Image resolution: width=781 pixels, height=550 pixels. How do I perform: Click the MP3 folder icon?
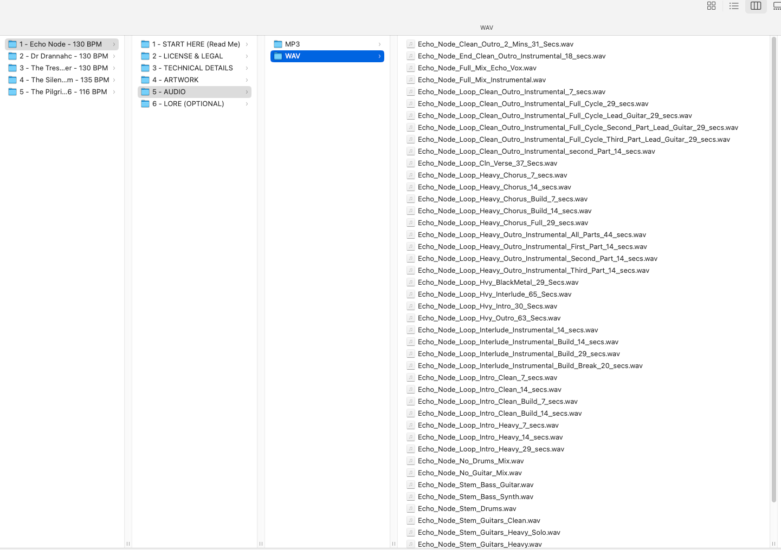point(278,44)
